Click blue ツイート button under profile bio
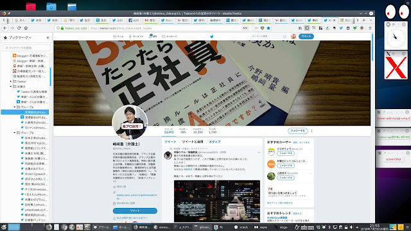Viewport: 411px width, 231px height. click(135, 210)
